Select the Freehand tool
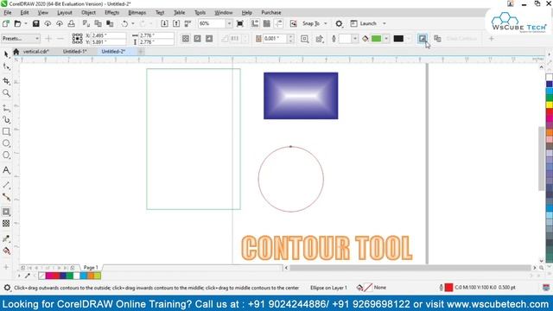The width and height of the screenshot is (553, 311). pos(6,108)
